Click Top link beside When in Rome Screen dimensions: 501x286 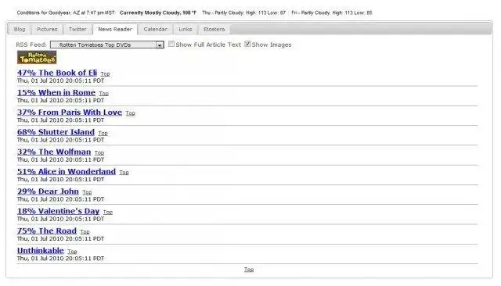point(103,94)
